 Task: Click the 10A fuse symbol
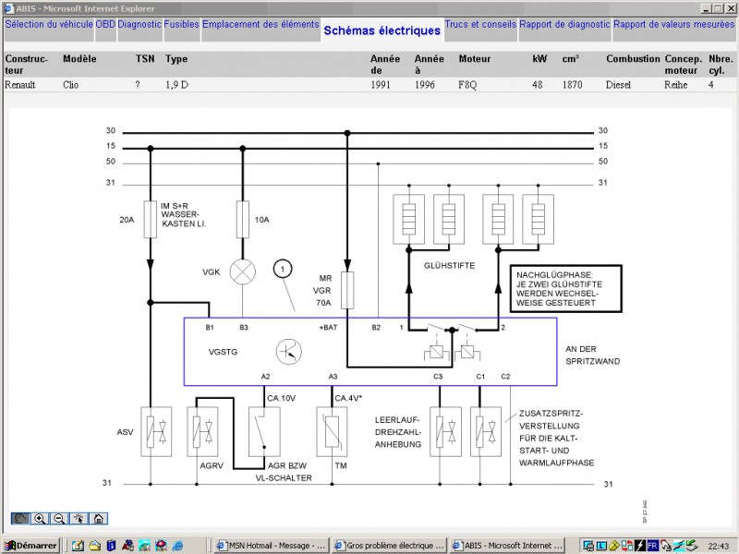coord(243,219)
